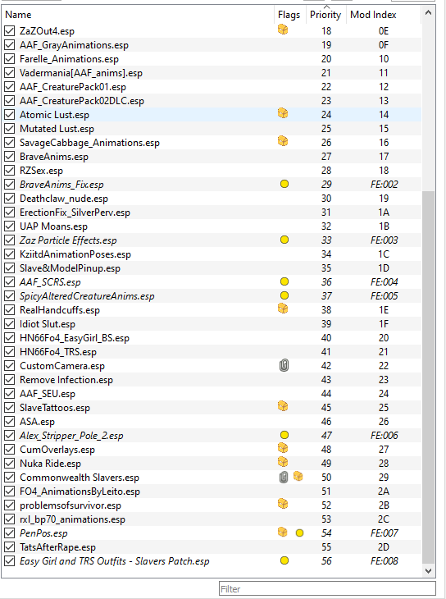Click the scrollbar up arrow
Screen dimensions: 446x599
(x=428, y=13)
